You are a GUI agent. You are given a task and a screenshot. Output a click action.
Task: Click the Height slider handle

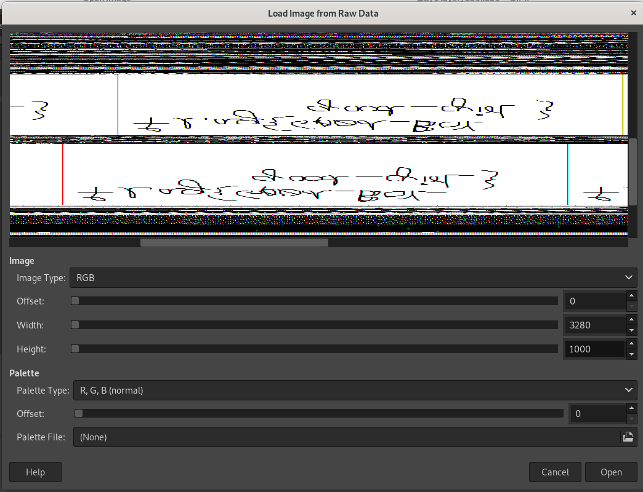coord(75,349)
